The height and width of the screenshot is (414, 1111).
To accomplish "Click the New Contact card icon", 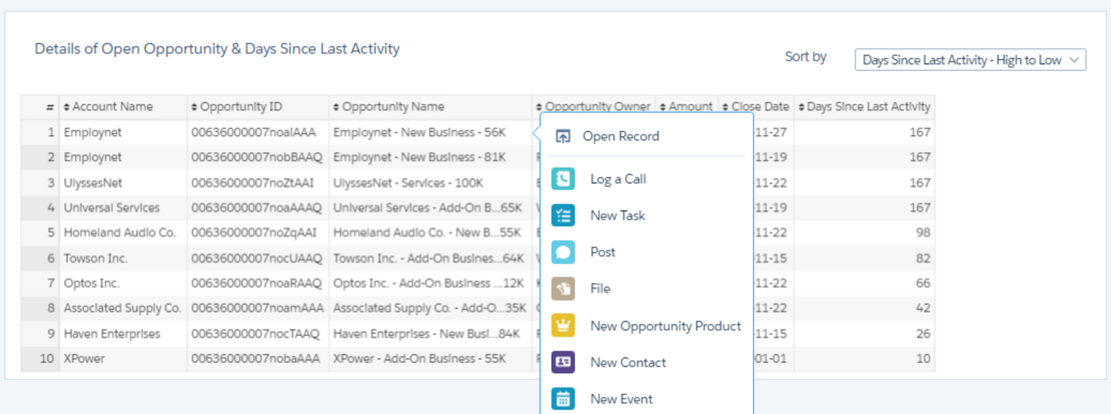I will click(563, 362).
